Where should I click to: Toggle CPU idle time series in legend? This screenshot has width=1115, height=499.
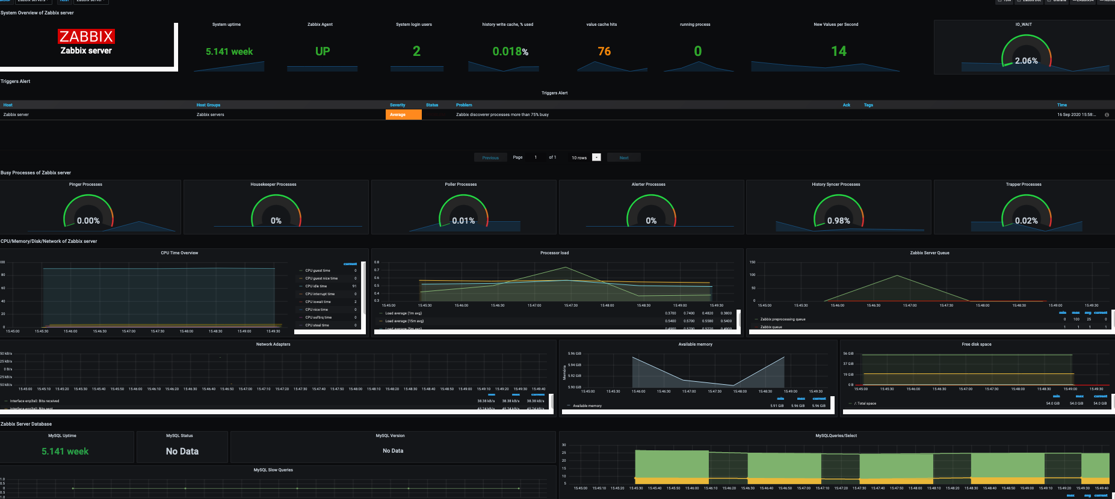coord(316,286)
